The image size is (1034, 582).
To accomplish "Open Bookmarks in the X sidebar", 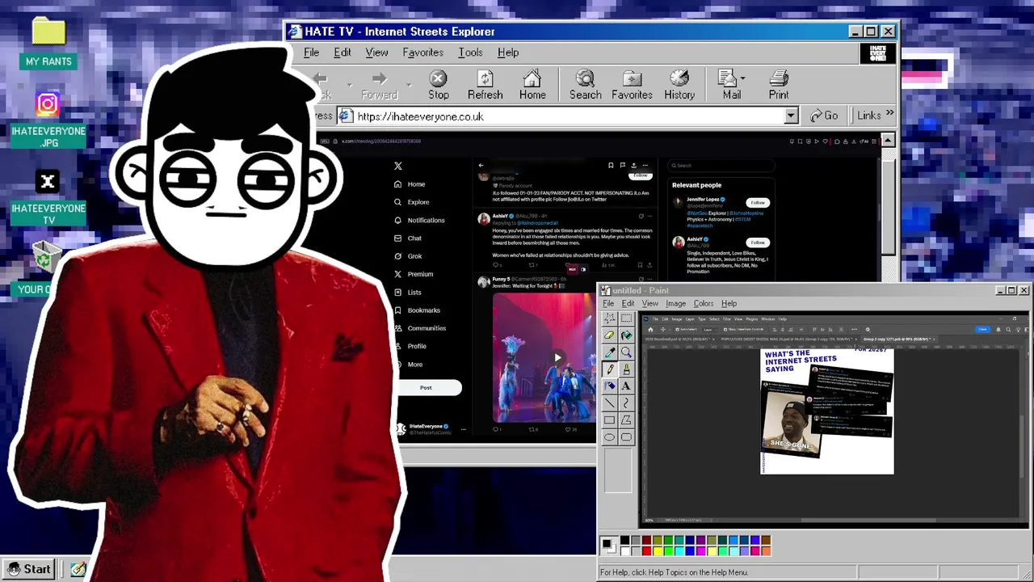I will pos(417,310).
